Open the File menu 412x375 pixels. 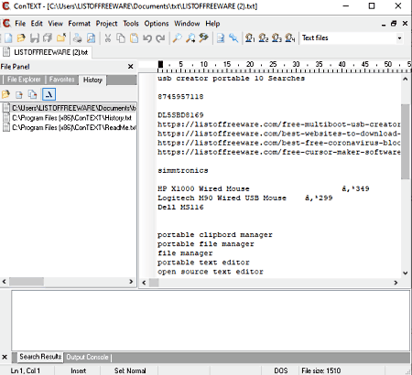tap(20, 24)
